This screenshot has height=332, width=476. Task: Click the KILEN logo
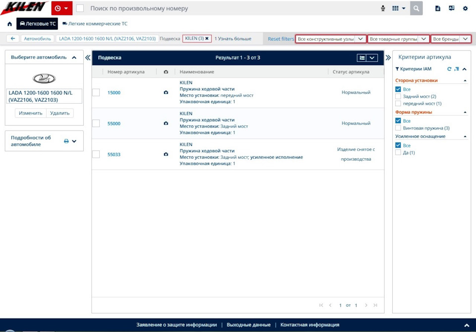click(24, 7)
